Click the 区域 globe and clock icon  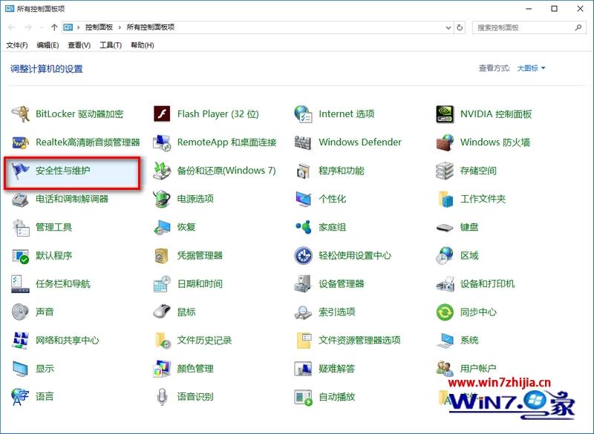(x=445, y=255)
